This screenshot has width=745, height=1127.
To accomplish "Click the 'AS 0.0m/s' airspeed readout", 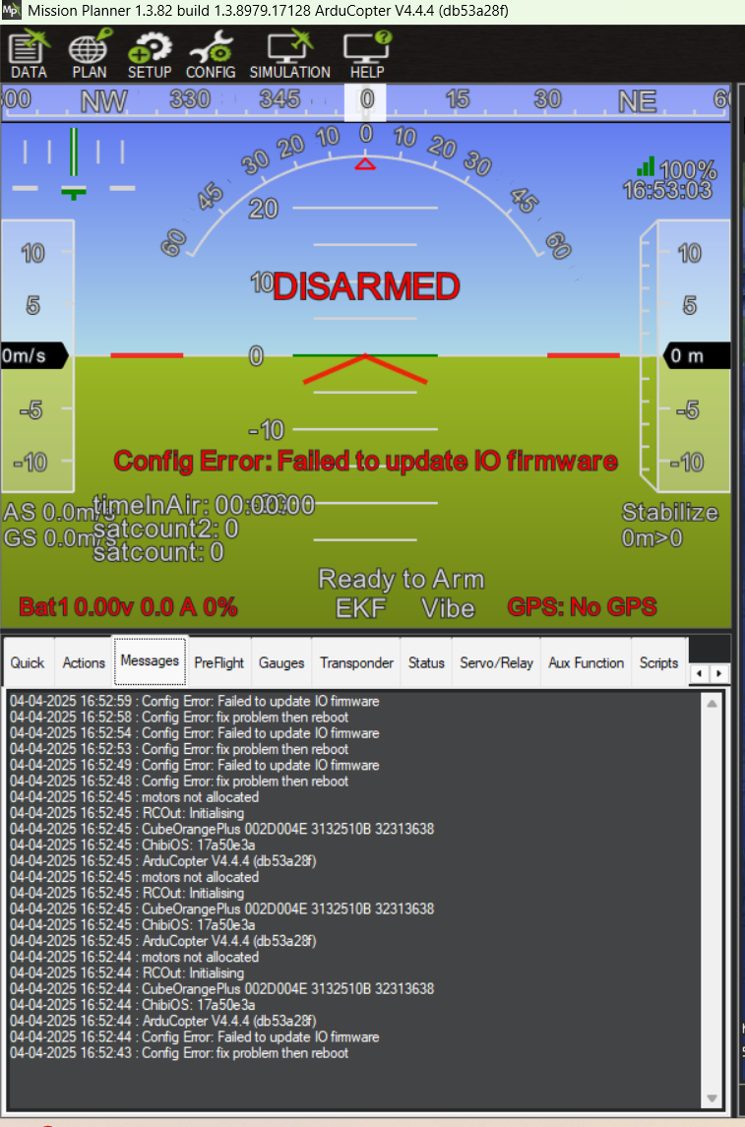I will coord(59,512).
